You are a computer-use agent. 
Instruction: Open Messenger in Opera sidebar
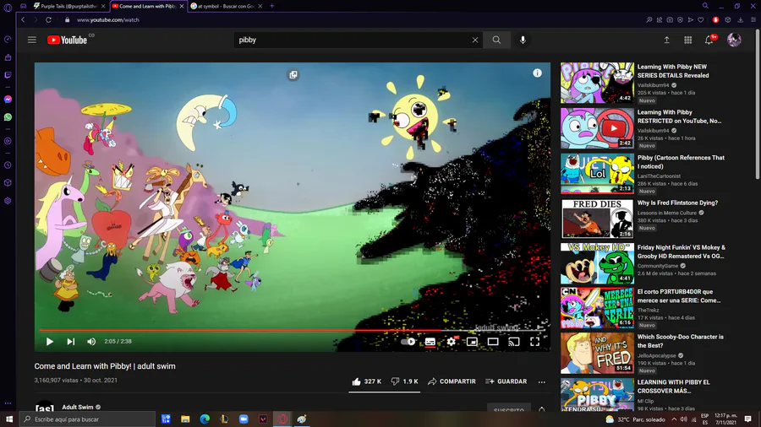8,100
